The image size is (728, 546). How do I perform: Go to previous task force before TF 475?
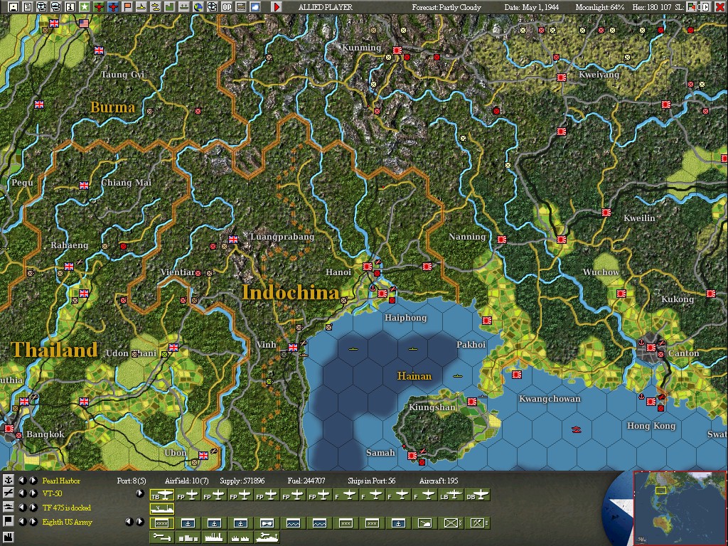click(22, 507)
